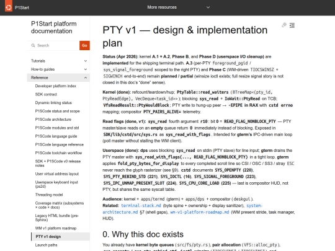Viewport: 335px width, 251px height.
Task: Open SDK + P1SCode v0 release notes
Action: click(58, 163)
